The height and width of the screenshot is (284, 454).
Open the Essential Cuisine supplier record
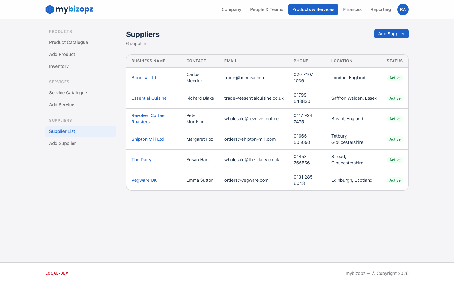pyautogui.click(x=149, y=98)
